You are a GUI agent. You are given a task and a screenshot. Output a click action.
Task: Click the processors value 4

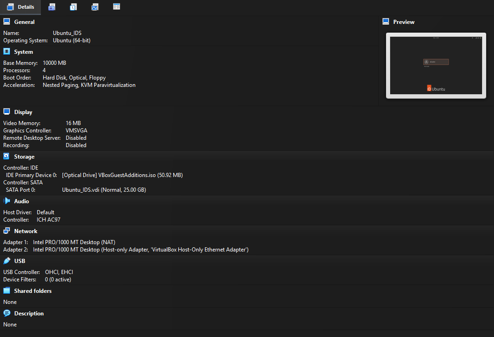click(44, 70)
